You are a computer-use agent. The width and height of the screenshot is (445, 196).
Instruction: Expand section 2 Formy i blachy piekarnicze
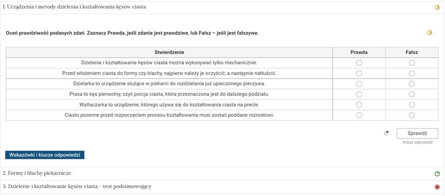[x=222, y=173]
